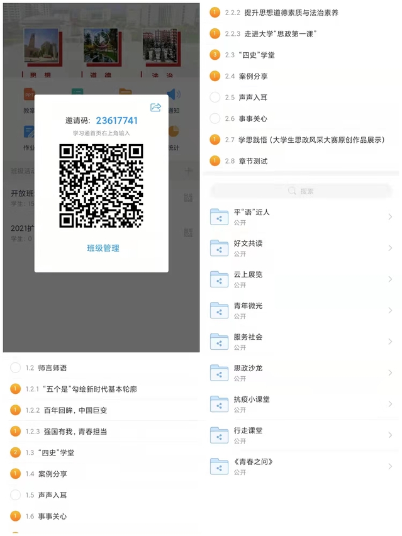The image size is (402, 536).
Task: Click the 搜索 search field
Action: [301, 191]
